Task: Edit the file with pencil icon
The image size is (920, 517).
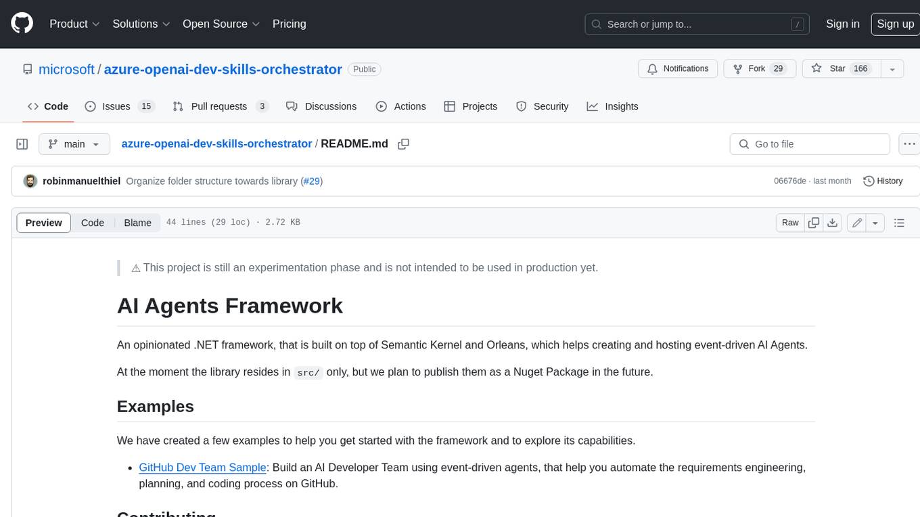Action: point(857,223)
